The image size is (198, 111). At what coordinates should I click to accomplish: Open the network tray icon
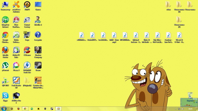click(179, 109)
